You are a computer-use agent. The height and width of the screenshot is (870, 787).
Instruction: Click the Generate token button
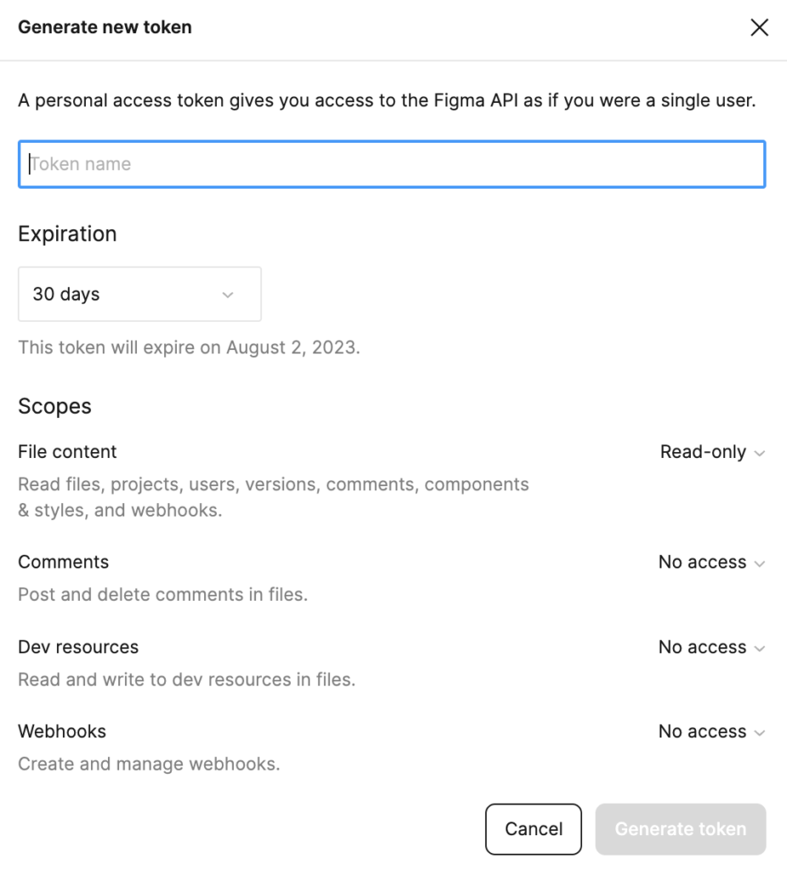click(x=680, y=829)
